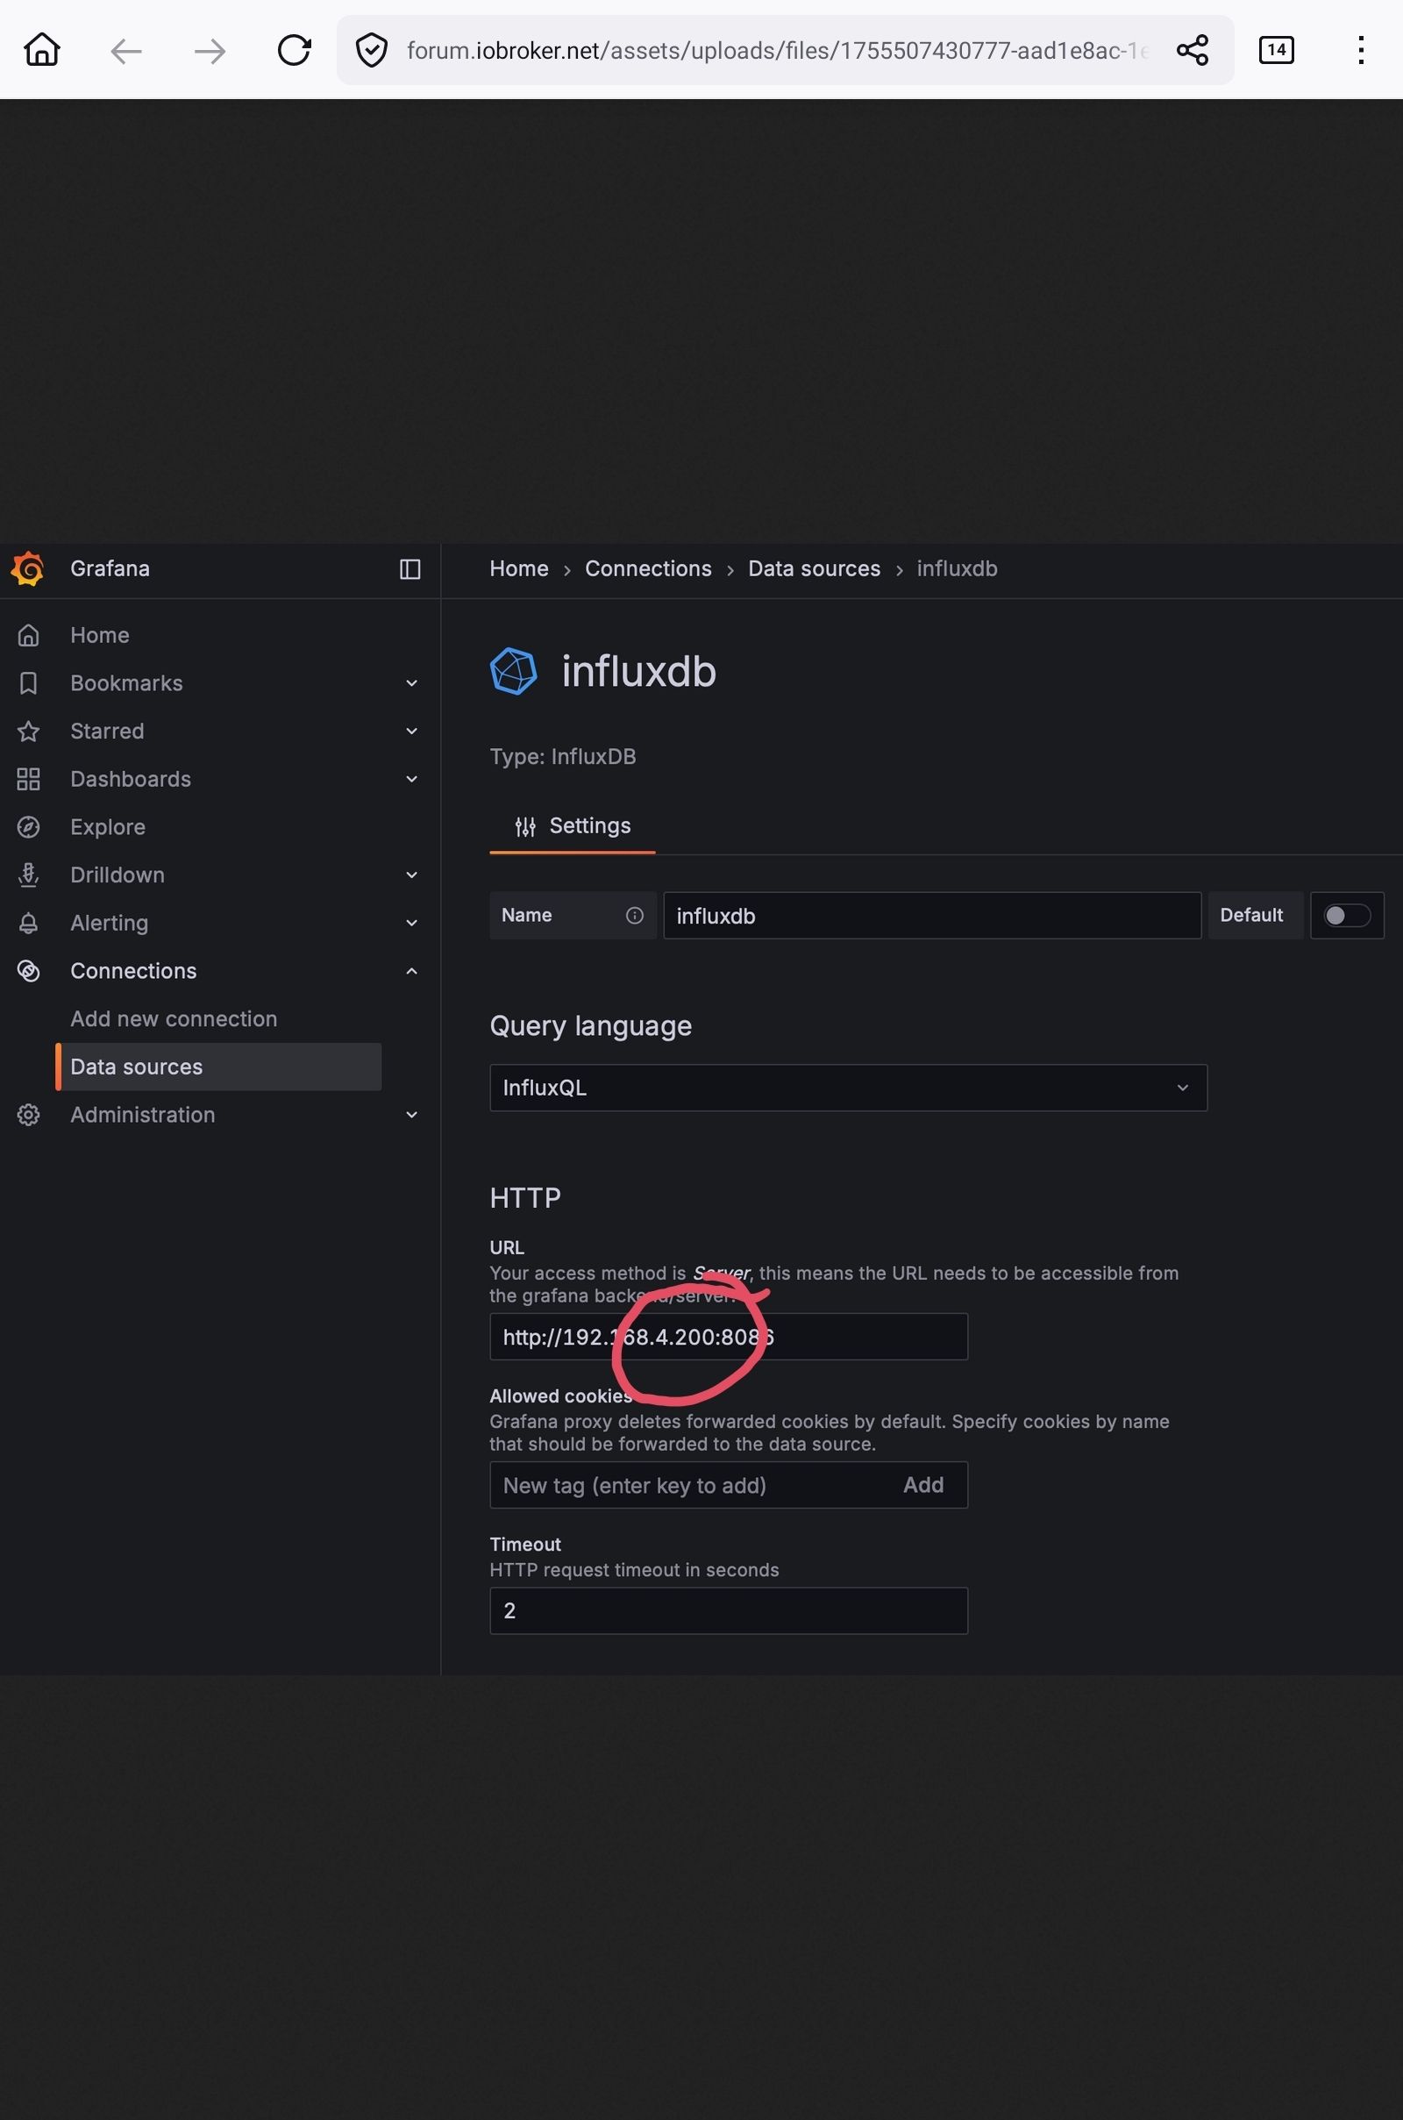Screen dimensions: 1403x2120
Task: Click the Explore compass icon
Action: click(29, 827)
